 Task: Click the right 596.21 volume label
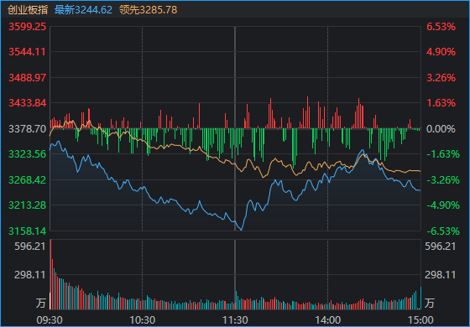[x=441, y=247]
